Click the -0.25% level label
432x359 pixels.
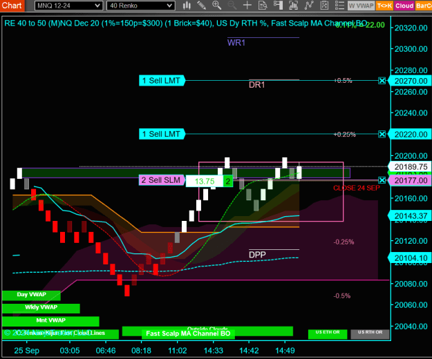344,242
